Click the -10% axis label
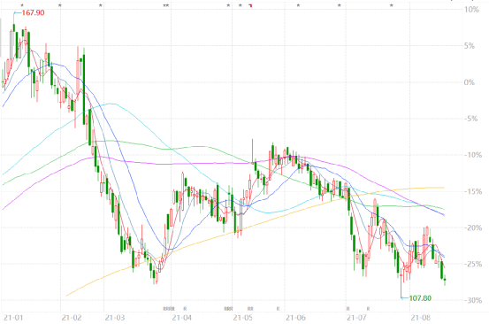Viewport: 489px width, 324px height. [473, 155]
